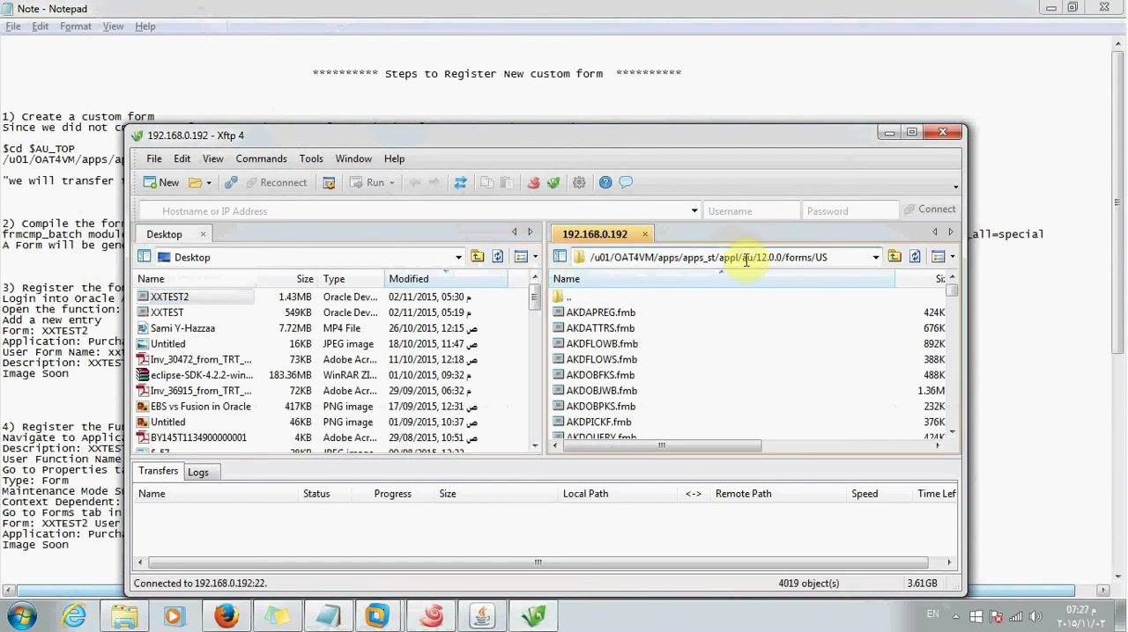
Task: Click the copy icon in Xftp toolbar
Action: tap(486, 183)
